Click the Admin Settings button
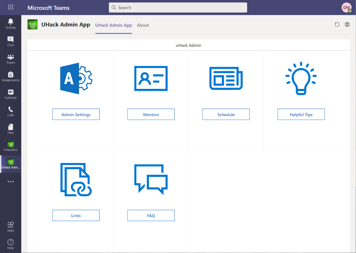The height and width of the screenshot is (253, 356). point(76,114)
